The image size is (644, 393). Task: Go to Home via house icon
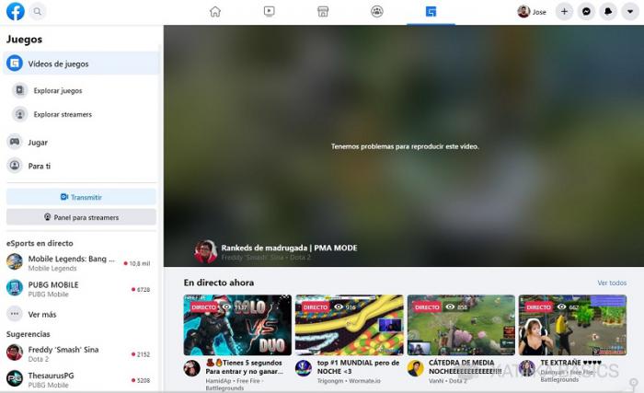(x=215, y=11)
